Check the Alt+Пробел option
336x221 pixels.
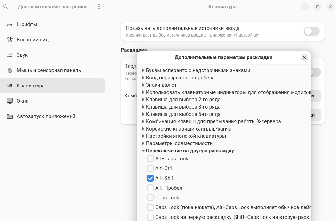coord(150,188)
